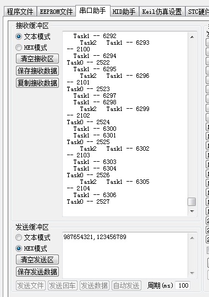Click the receive buffer scroll-down arrow

[192, 211]
